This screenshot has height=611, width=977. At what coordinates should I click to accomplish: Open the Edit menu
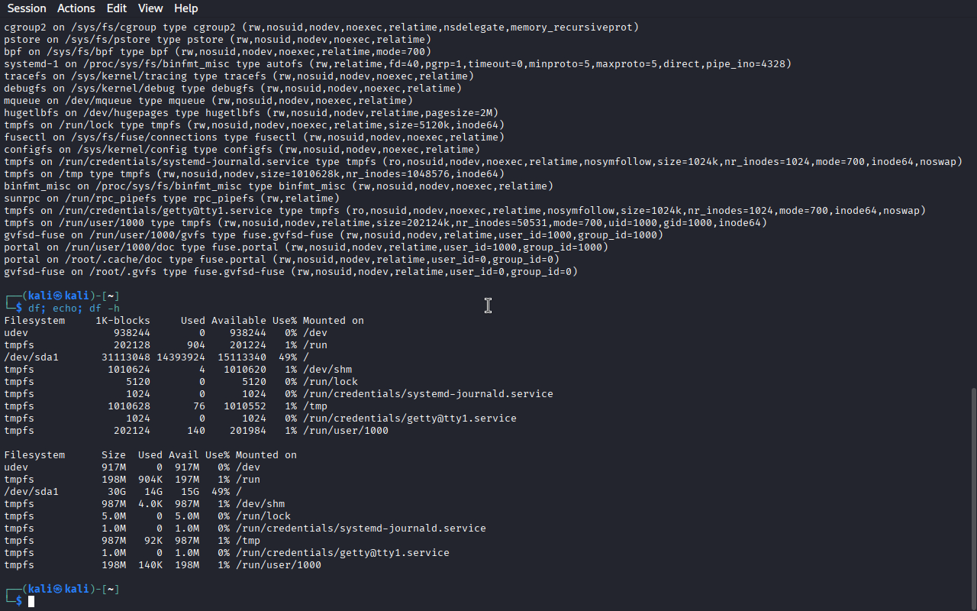(x=117, y=8)
